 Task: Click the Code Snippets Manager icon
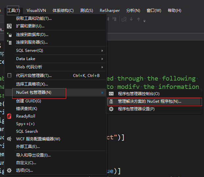[x=9, y=75]
